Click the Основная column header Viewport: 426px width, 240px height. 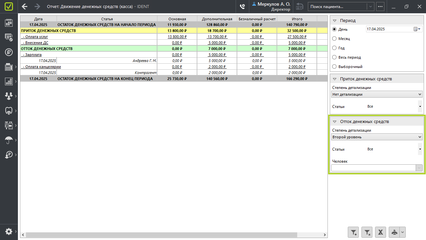coord(177,19)
